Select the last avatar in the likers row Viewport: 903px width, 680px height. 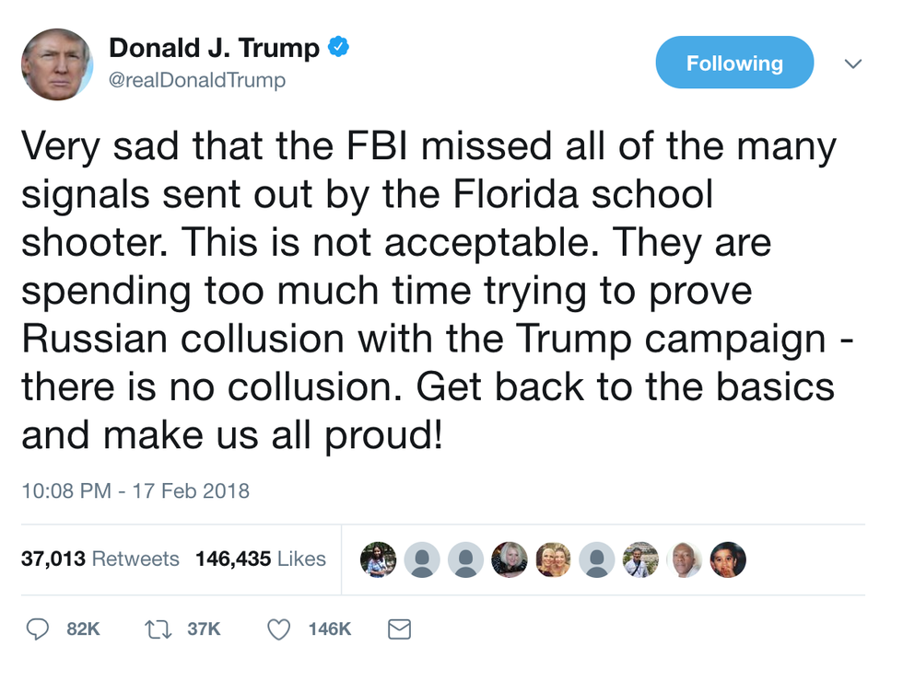pyautogui.click(x=727, y=559)
